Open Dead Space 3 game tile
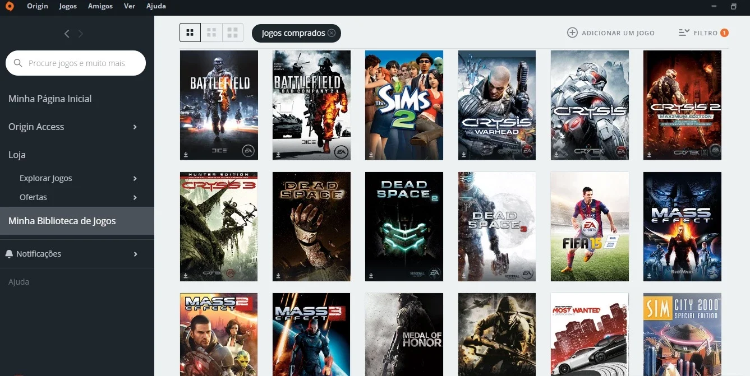 497,226
